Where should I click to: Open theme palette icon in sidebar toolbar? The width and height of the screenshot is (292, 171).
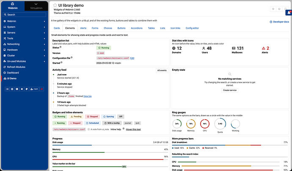[27, 89]
